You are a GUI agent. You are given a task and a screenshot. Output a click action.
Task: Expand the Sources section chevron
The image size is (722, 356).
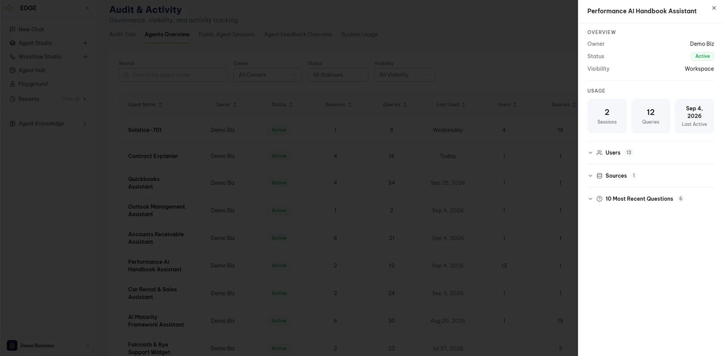(590, 176)
